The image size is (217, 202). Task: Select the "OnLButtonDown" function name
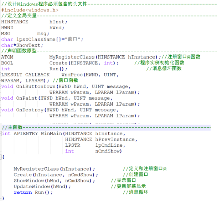click(36, 86)
